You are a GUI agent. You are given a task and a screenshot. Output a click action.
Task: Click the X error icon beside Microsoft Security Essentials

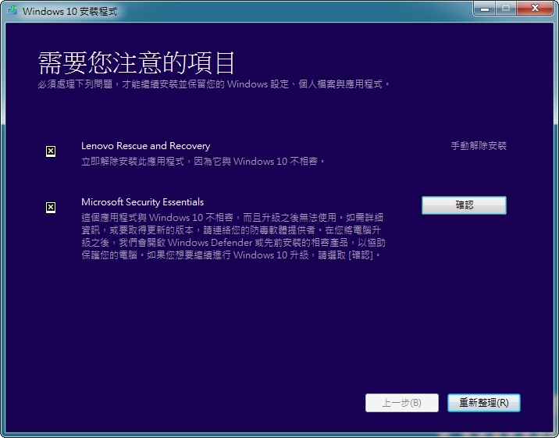pos(51,207)
